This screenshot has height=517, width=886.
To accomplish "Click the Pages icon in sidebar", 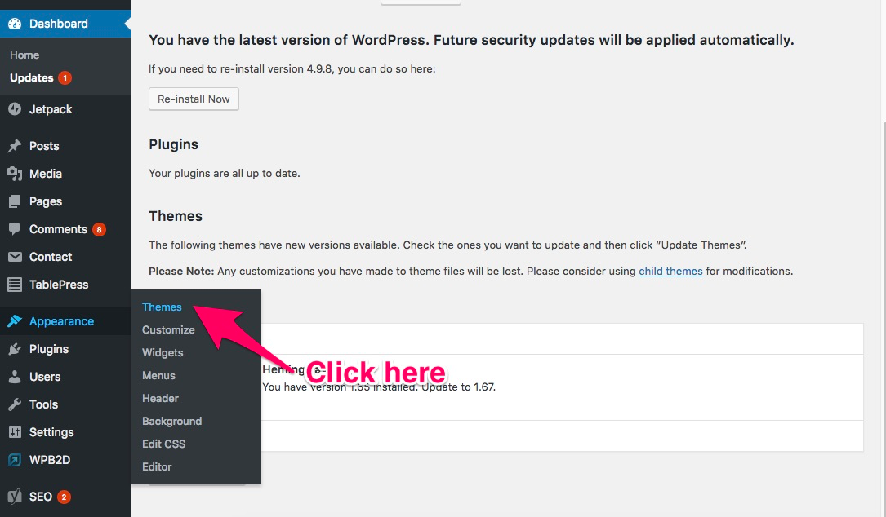I will coord(15,201).
